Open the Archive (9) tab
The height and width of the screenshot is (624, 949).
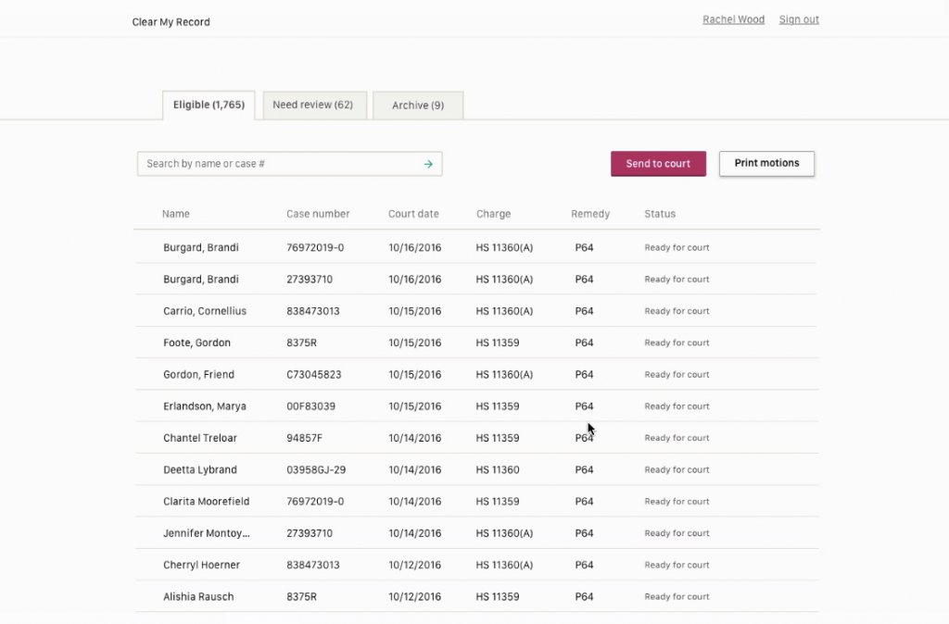418,106
